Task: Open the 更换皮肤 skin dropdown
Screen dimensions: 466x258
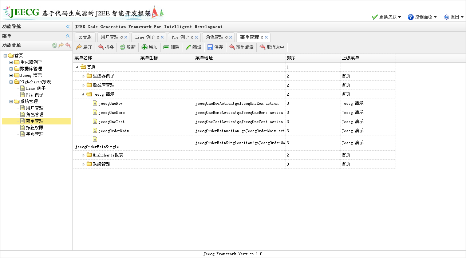Action: coord(386,17)
